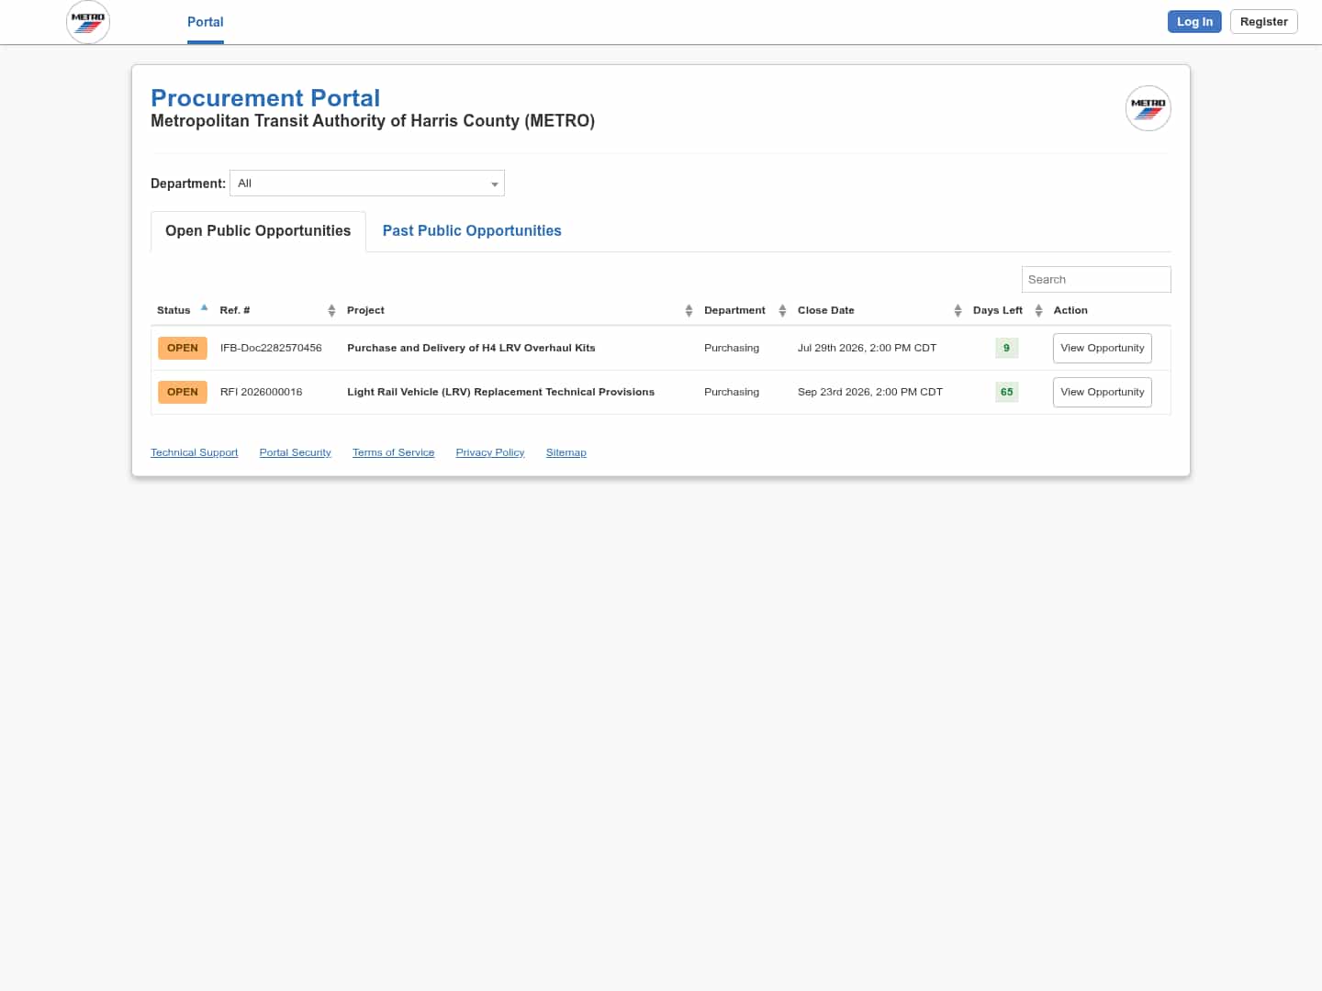Click the METRO logo in the top navigation bar
This screenshot has width=1322, height=991.
[x=88, y=22]
